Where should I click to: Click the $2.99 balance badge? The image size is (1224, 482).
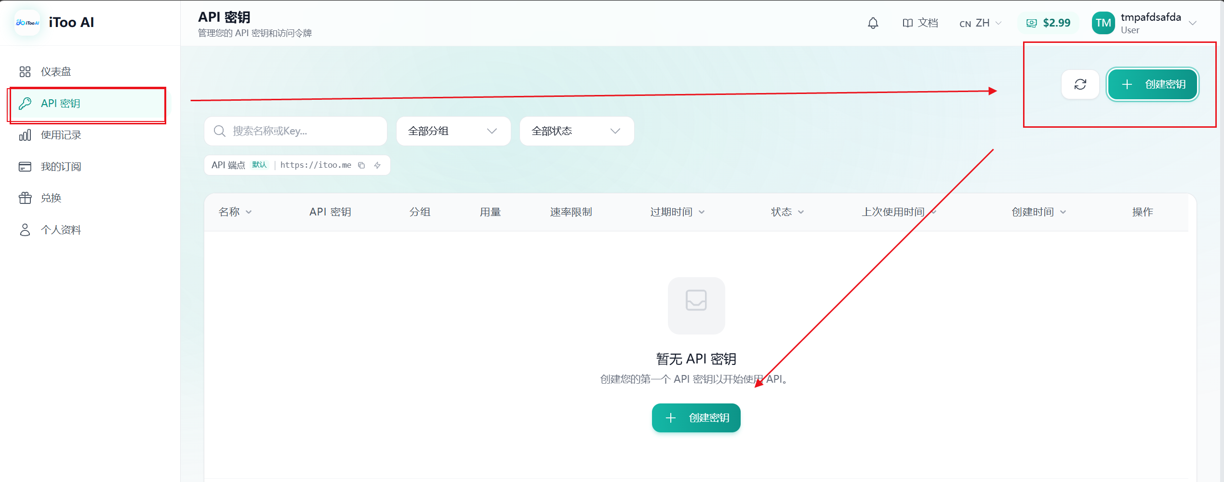coord(1048,23)
